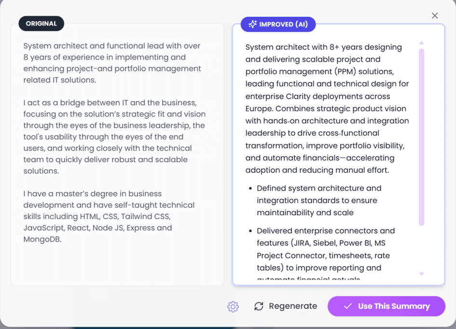Image resolution: width=456 pixels, height=329 pixels.
Task: Click the paragraph about master's degree
Action: pos(102,216)
